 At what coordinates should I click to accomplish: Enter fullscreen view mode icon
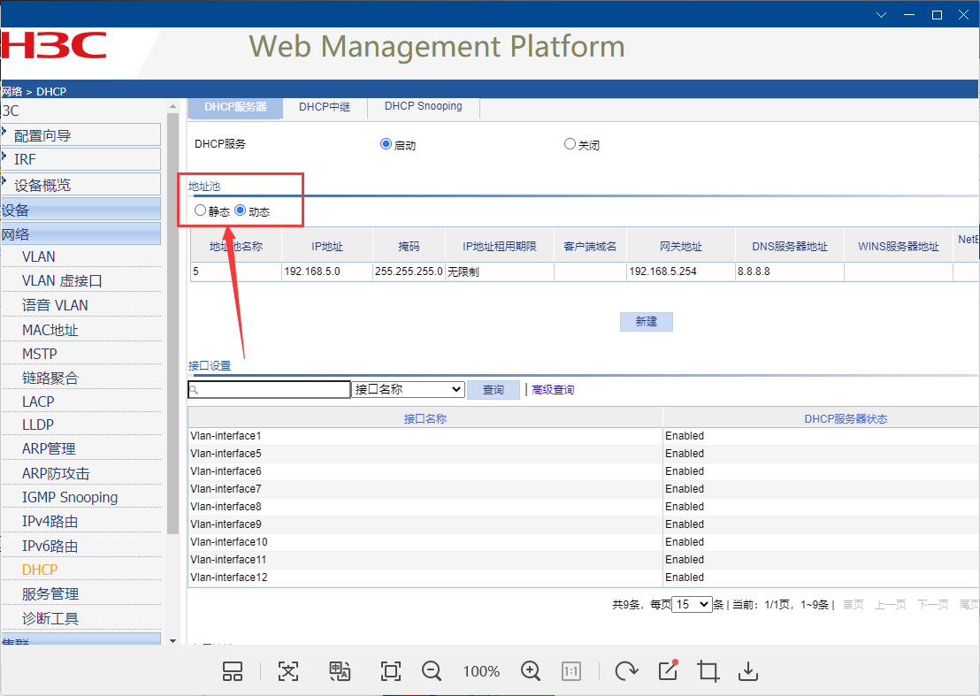point(391,671)
